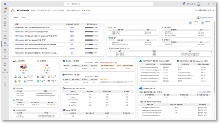Screen dimensions: 220x124
Task: Switch to Azure sub-tab
Action: click(23, 17)
